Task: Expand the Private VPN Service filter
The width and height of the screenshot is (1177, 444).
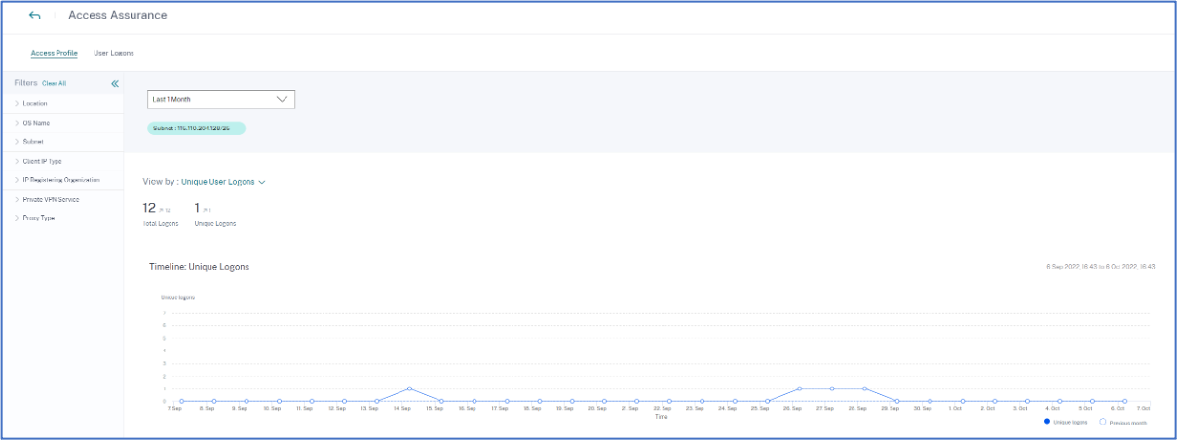Action: (51, 199)
